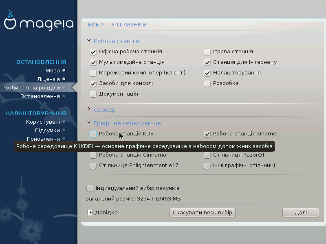Image resolution: width=326 pixels, height=244 pixels.
Task: Collapse the Графічне середовище section
Action: [89, 123]
